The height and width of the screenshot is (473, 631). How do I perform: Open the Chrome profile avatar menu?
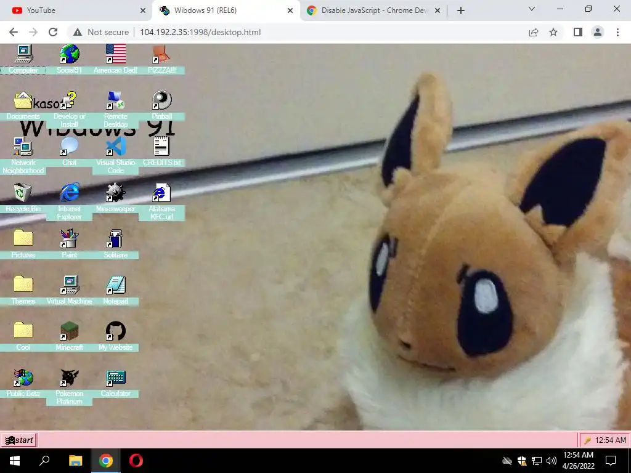(598, 32)
